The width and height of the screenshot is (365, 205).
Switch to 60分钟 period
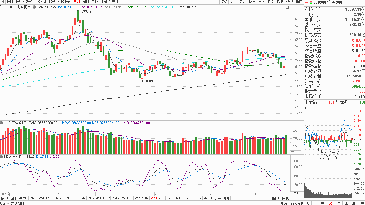pyautogui.click(x=66, y=2)
